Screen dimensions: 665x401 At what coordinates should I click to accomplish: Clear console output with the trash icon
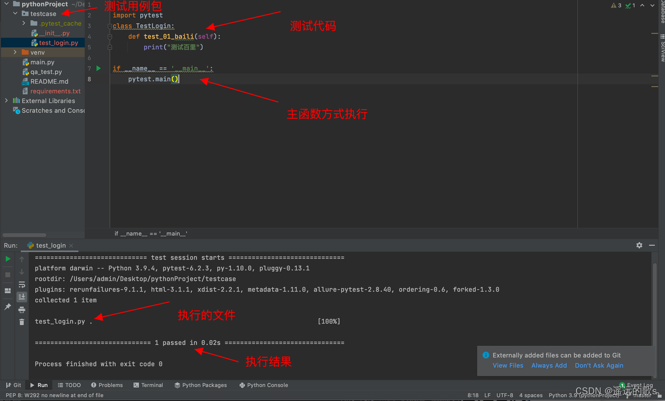coord(22,322)
